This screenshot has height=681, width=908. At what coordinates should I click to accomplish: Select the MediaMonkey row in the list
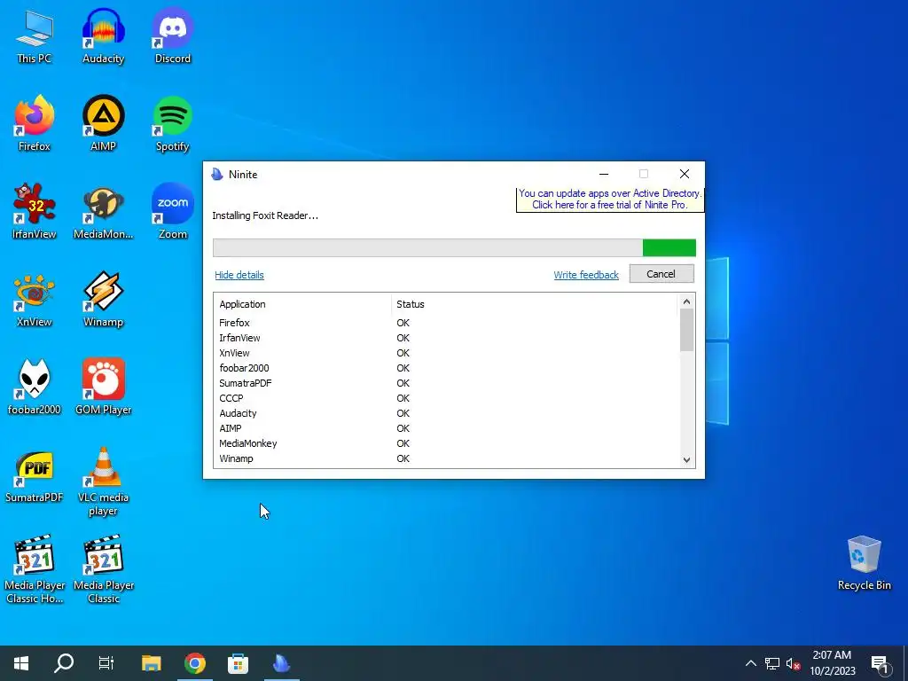[x=446, y=443]
